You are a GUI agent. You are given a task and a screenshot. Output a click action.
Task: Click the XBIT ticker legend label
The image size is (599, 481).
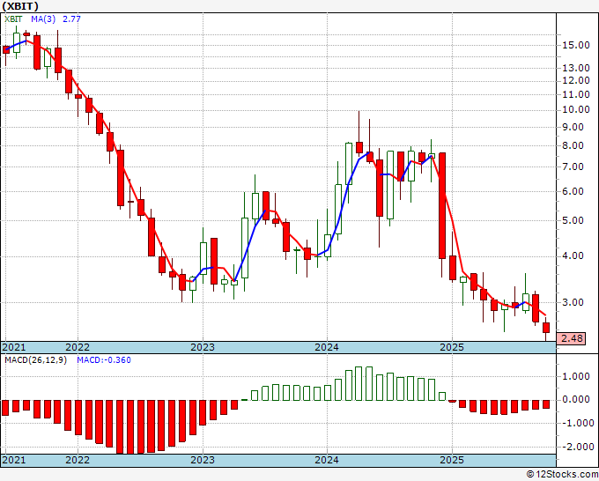13,18
